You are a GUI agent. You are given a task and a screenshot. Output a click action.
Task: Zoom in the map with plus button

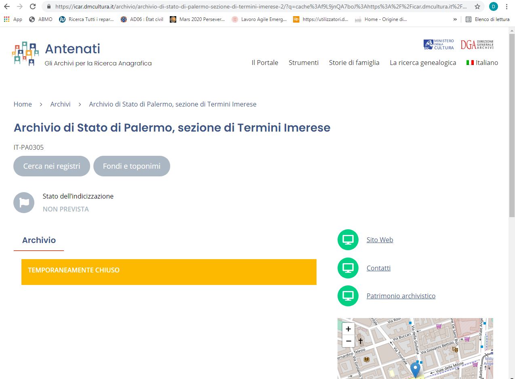click(348, 329)
